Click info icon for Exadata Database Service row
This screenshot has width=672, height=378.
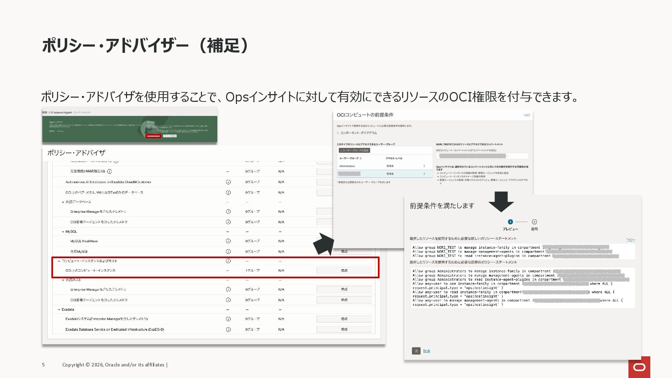click(228, 329)
